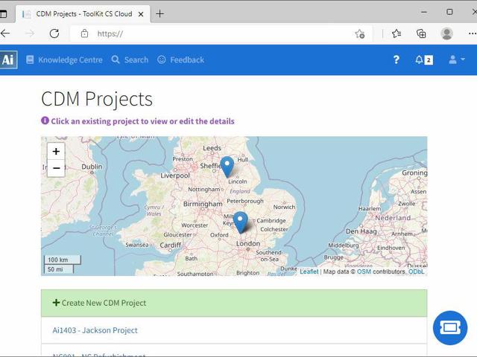Open a new browser tab
This screenshot has height=357, width=477.
(159, 13)
